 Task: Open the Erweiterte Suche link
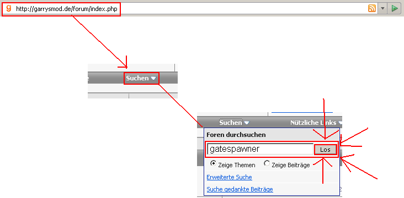click(229, 177)
